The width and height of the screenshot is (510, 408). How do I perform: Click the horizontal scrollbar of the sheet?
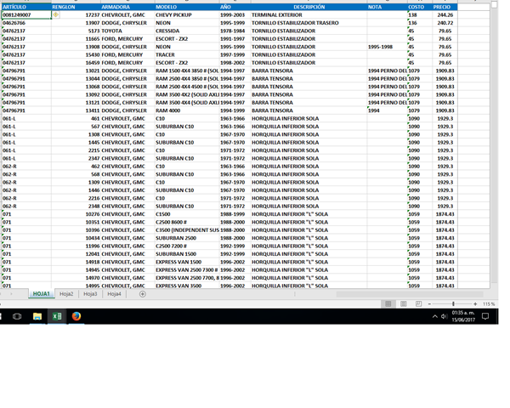coord(410,294)
